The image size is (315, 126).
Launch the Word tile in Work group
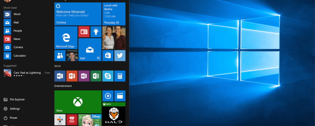click(x=60, y=76)
